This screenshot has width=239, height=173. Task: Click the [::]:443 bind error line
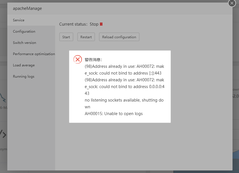[124, 70]
